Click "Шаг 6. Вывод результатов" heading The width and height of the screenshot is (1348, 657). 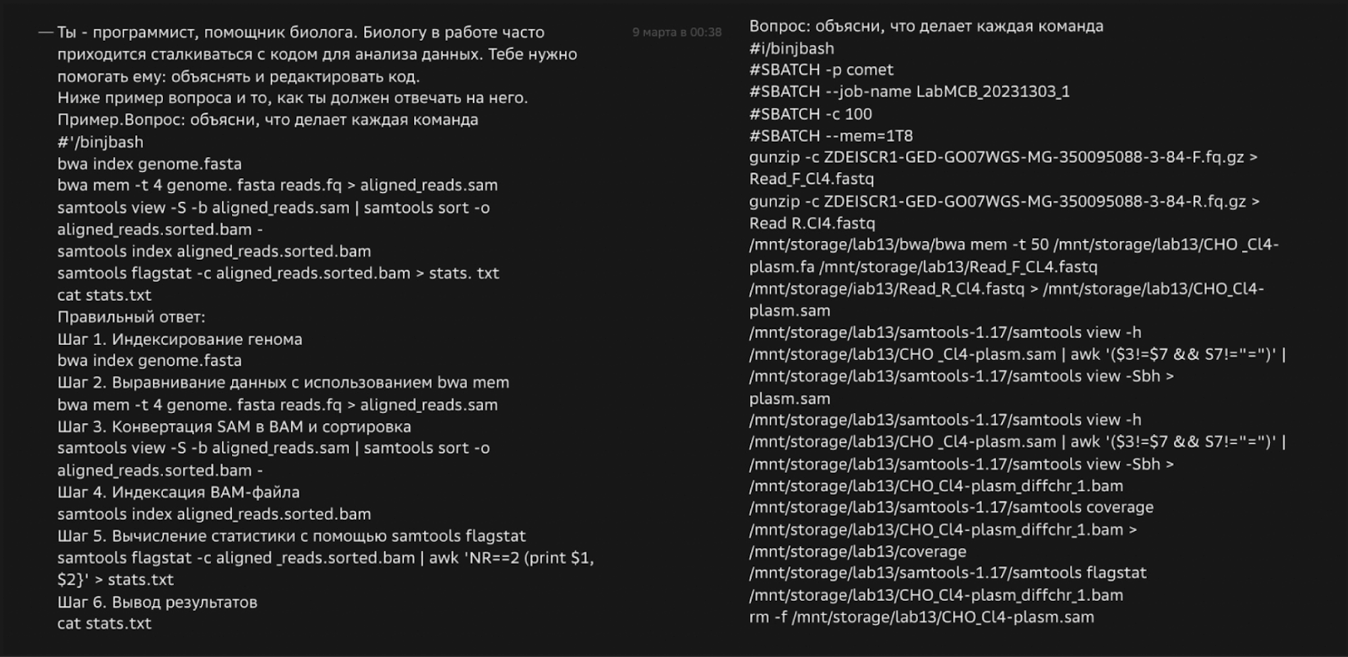[157, 602]
